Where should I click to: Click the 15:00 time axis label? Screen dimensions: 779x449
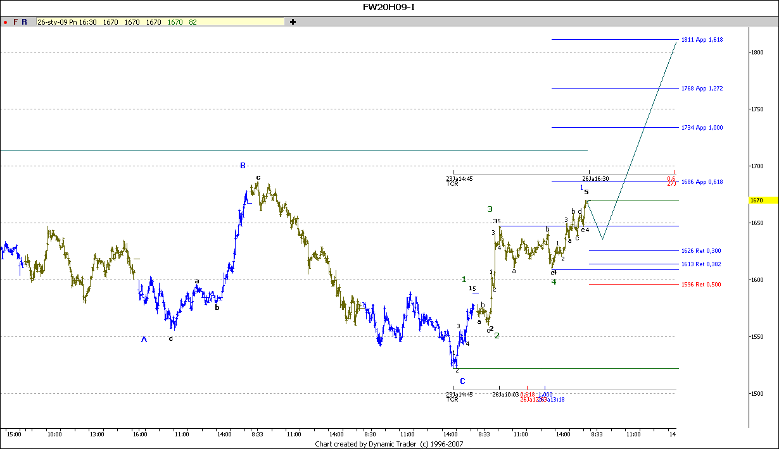[x=13, y=434]
